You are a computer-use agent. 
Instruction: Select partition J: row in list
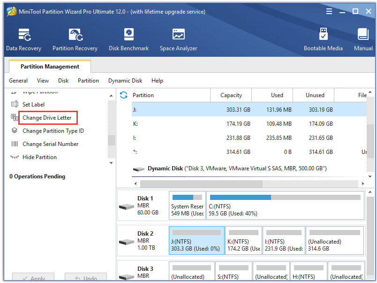pos(249,109)
